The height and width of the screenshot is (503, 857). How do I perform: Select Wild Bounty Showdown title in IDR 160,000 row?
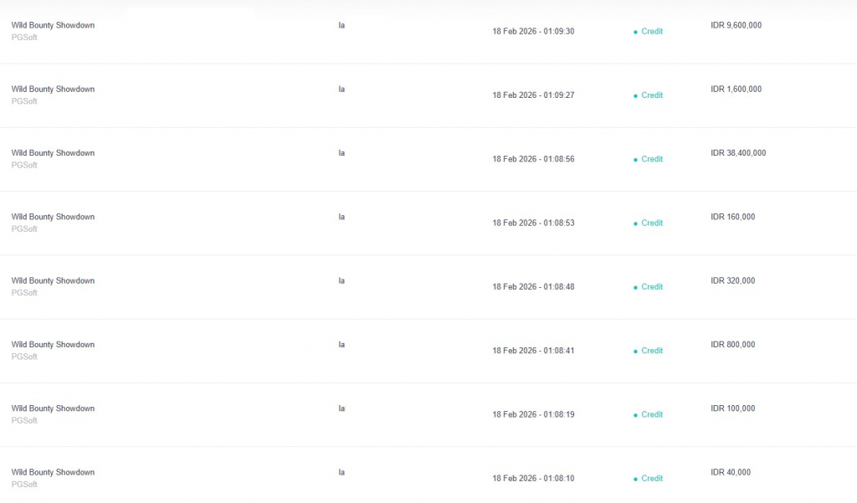pos(53,217)
